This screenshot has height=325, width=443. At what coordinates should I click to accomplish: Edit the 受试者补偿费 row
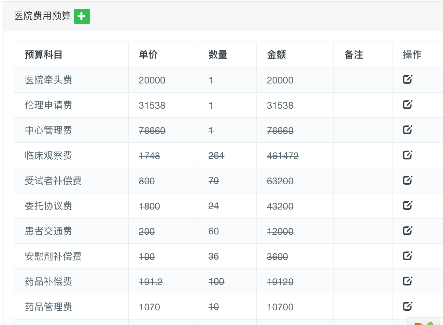coord(408,180)
